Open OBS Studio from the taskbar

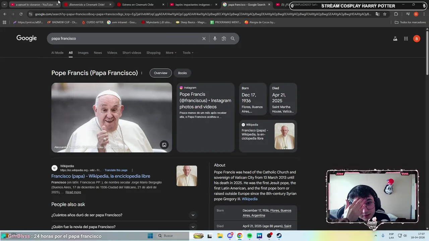coord(269,236)
